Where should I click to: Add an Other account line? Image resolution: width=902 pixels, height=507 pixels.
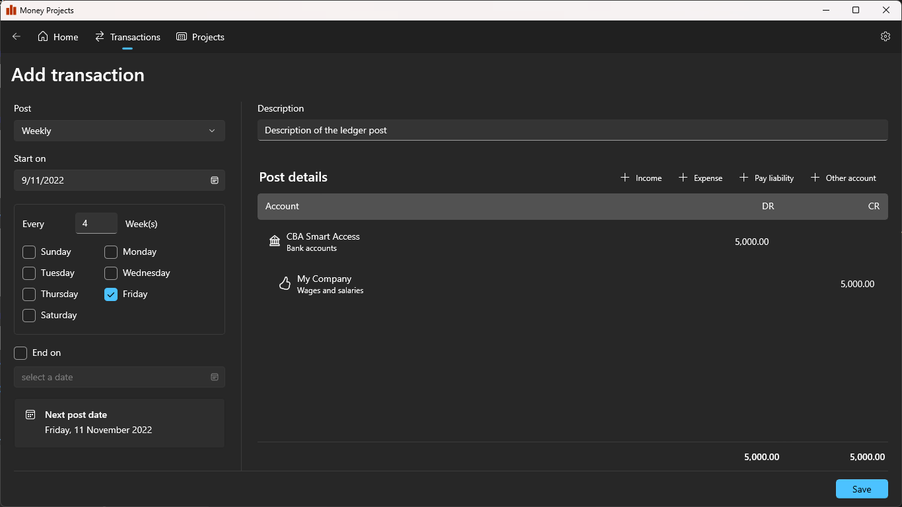(843, 178)
